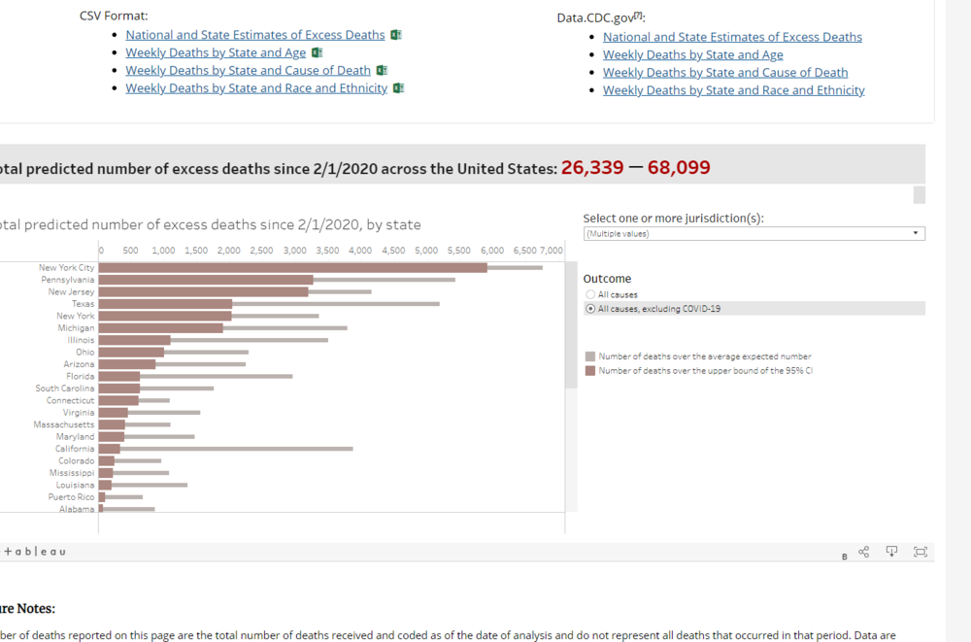Open Data.CDC.gov Weekly Deaths by Cause of Death
Image resolution: width=971 pixels, height=642 pixels.
[725, 73]
